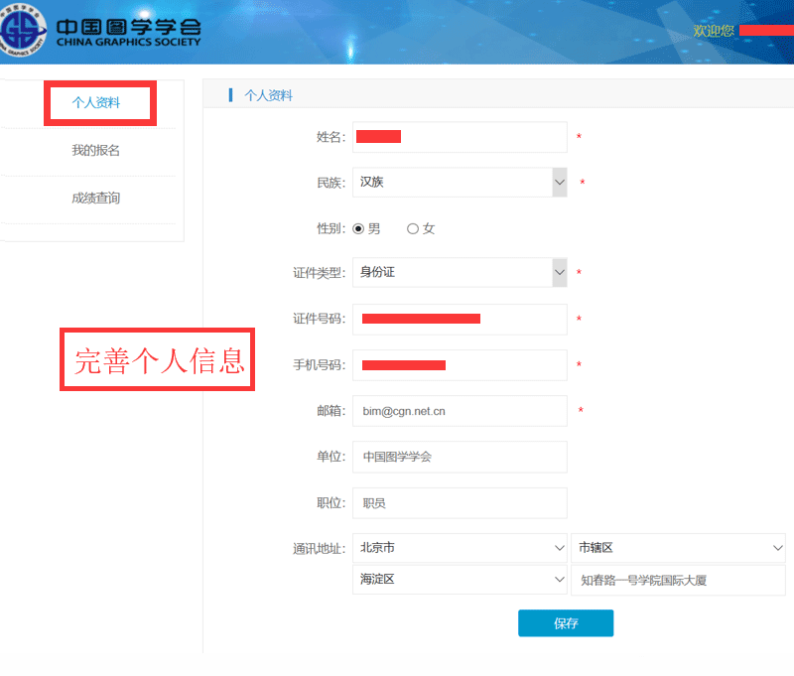Open the district dropdown showing 海淀区

[460, 580]
